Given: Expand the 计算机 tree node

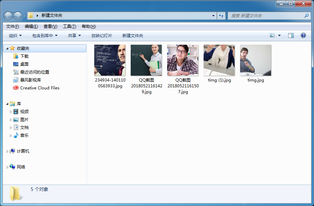Looking at the screenshot, I should point(8,151).
